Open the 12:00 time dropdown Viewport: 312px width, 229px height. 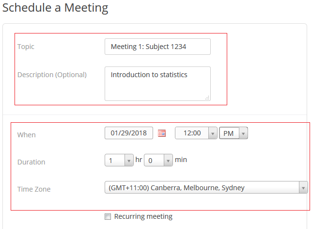click(196, 133)
